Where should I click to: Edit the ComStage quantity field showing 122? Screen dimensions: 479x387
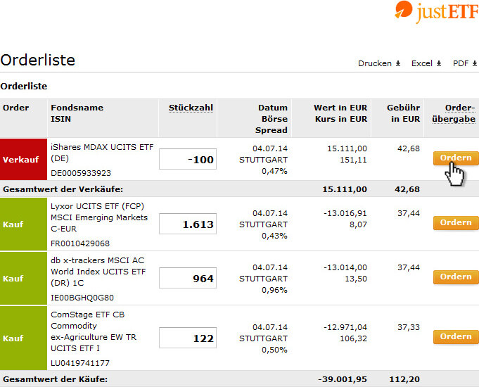pyautogui.click(x=187, y=338)
